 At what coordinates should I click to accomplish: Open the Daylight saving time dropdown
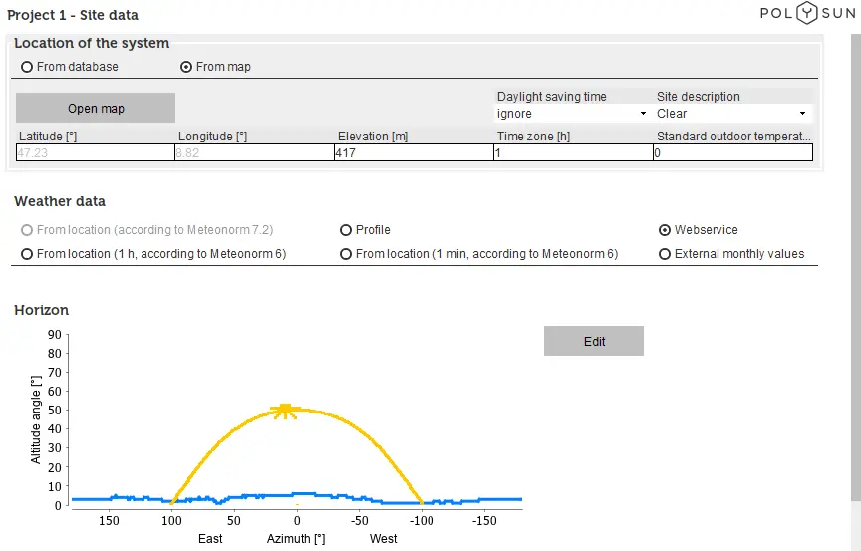click(x=573, y=114)
